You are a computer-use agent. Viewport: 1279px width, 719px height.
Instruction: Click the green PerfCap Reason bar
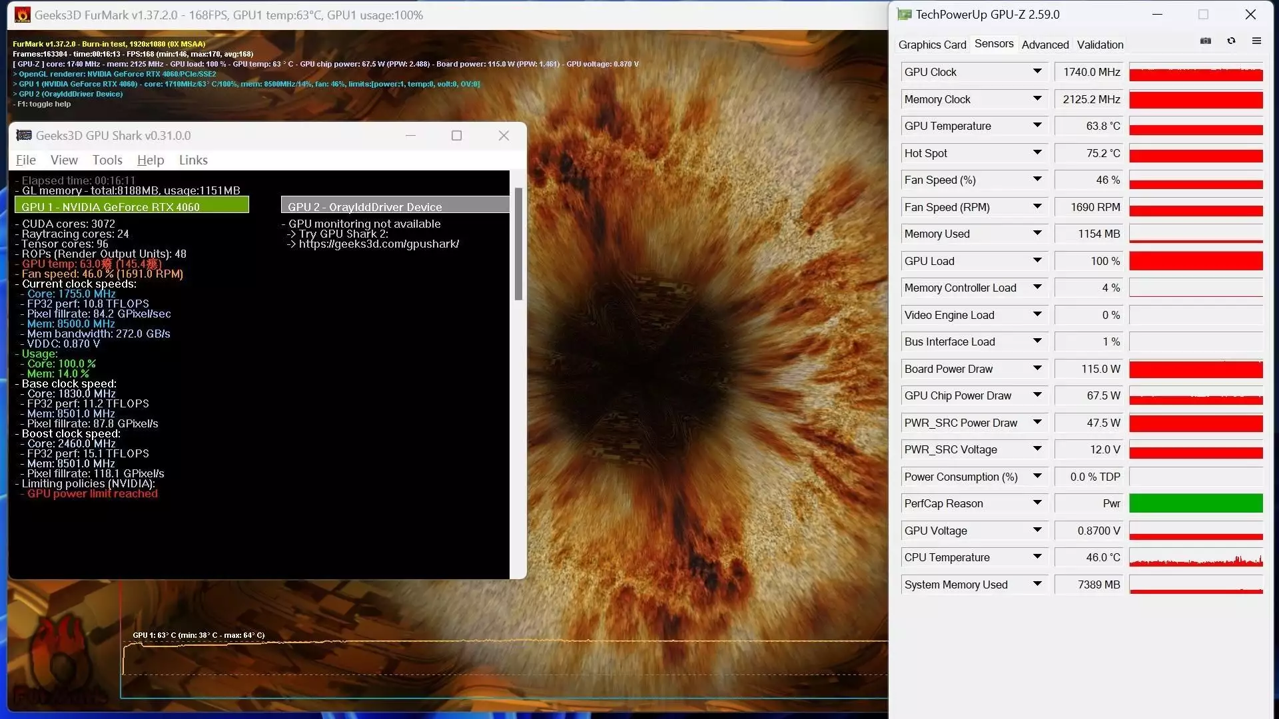[x=1196, y=503]
